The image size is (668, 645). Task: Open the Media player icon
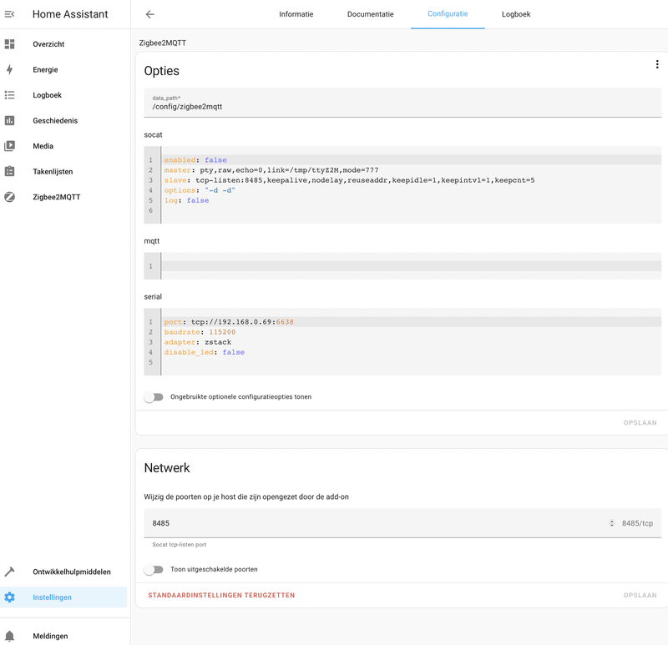10,146
